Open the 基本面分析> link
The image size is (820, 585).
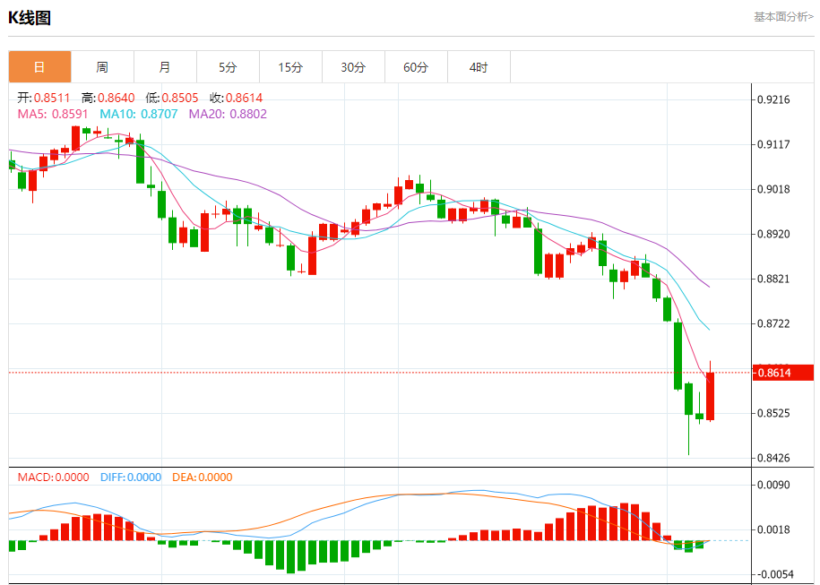(783, 17)
